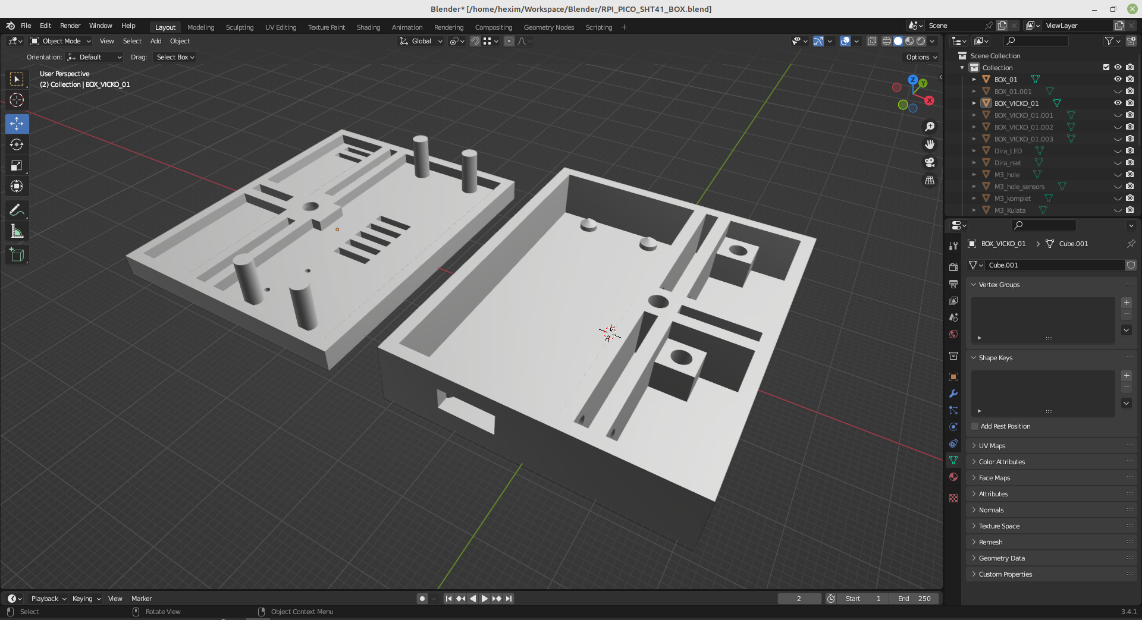Activate the Move tool

(17, 124)
